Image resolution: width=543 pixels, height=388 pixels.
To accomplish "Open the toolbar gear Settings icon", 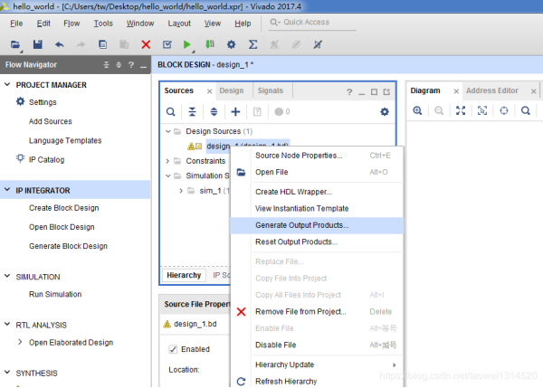I will 231,44.
